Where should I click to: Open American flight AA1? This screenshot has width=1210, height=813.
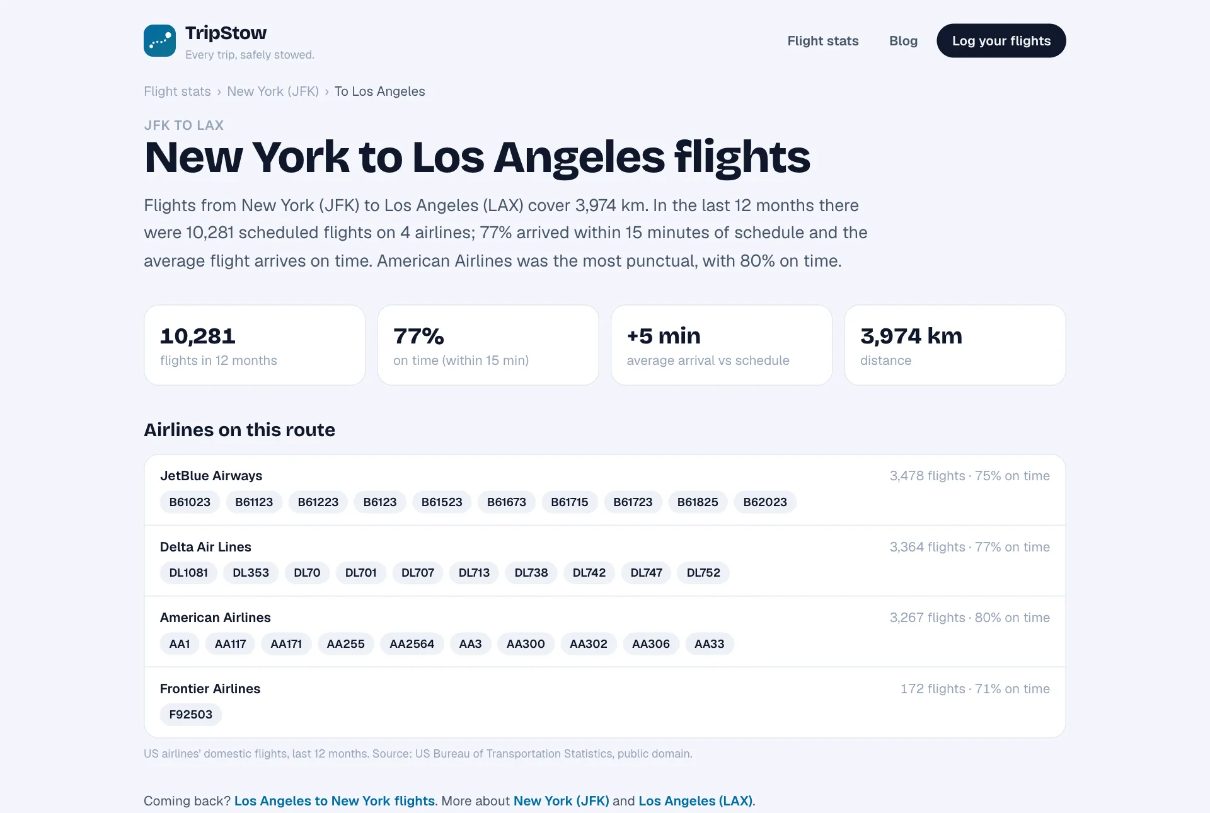tap(180, 644)
